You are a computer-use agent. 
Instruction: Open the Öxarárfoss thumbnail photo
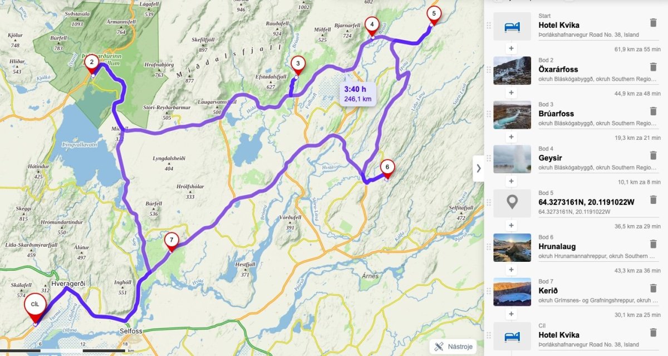pyautogui.click(x=512, y=70)
